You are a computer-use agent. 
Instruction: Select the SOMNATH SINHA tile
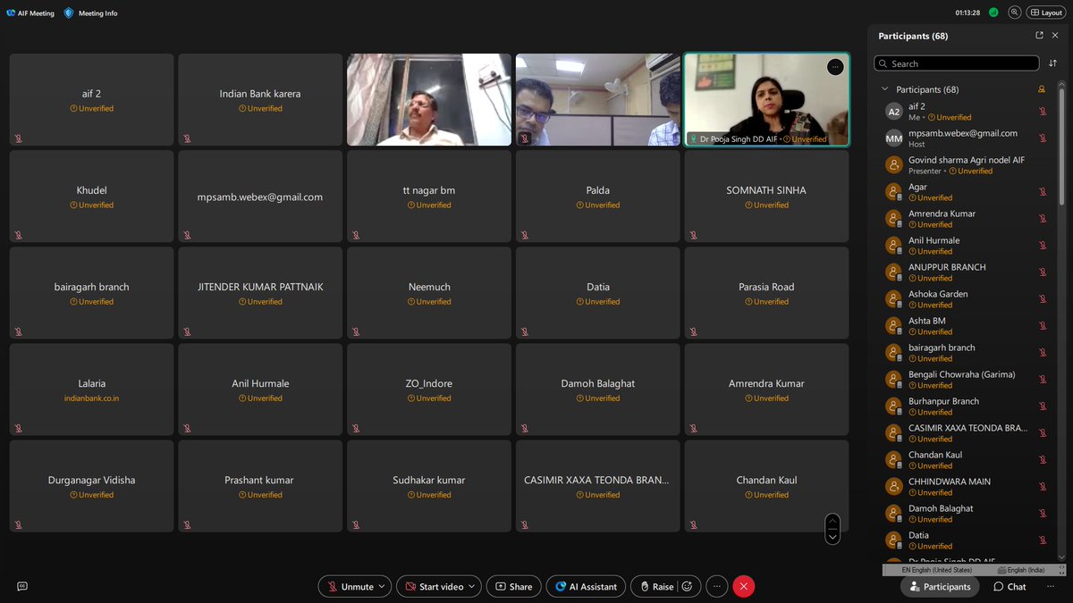click(766, 197)
